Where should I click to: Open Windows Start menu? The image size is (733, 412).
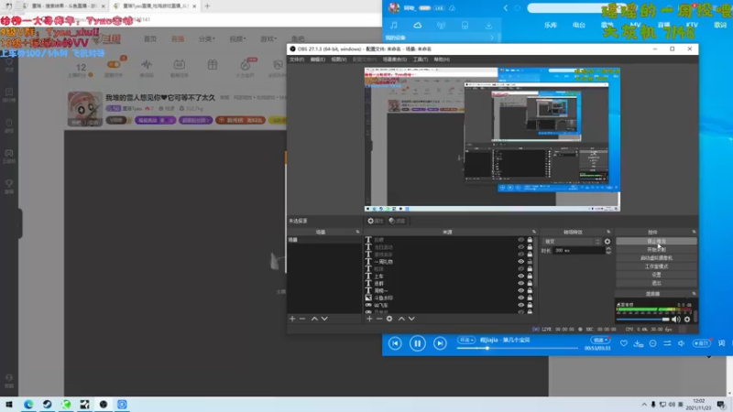9,405
